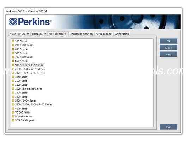Select the 200 / 300 Series entry
This screenshot has width=189, height=141.
pyautogui.click(x=24, y=45)
